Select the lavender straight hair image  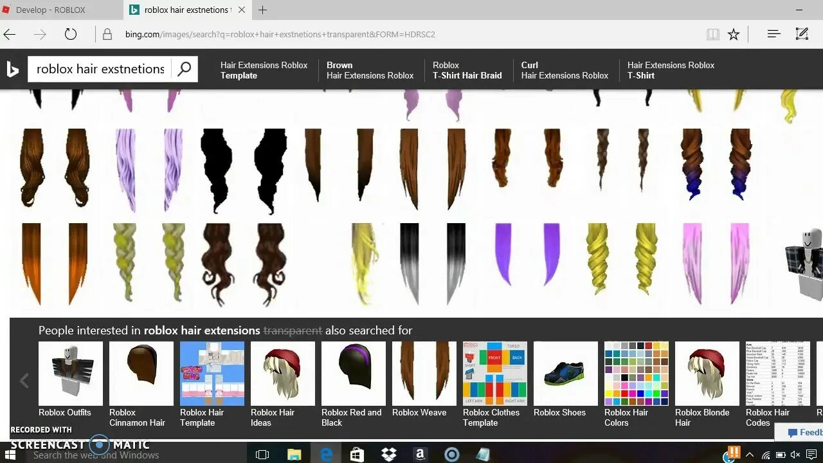(149, 170)
